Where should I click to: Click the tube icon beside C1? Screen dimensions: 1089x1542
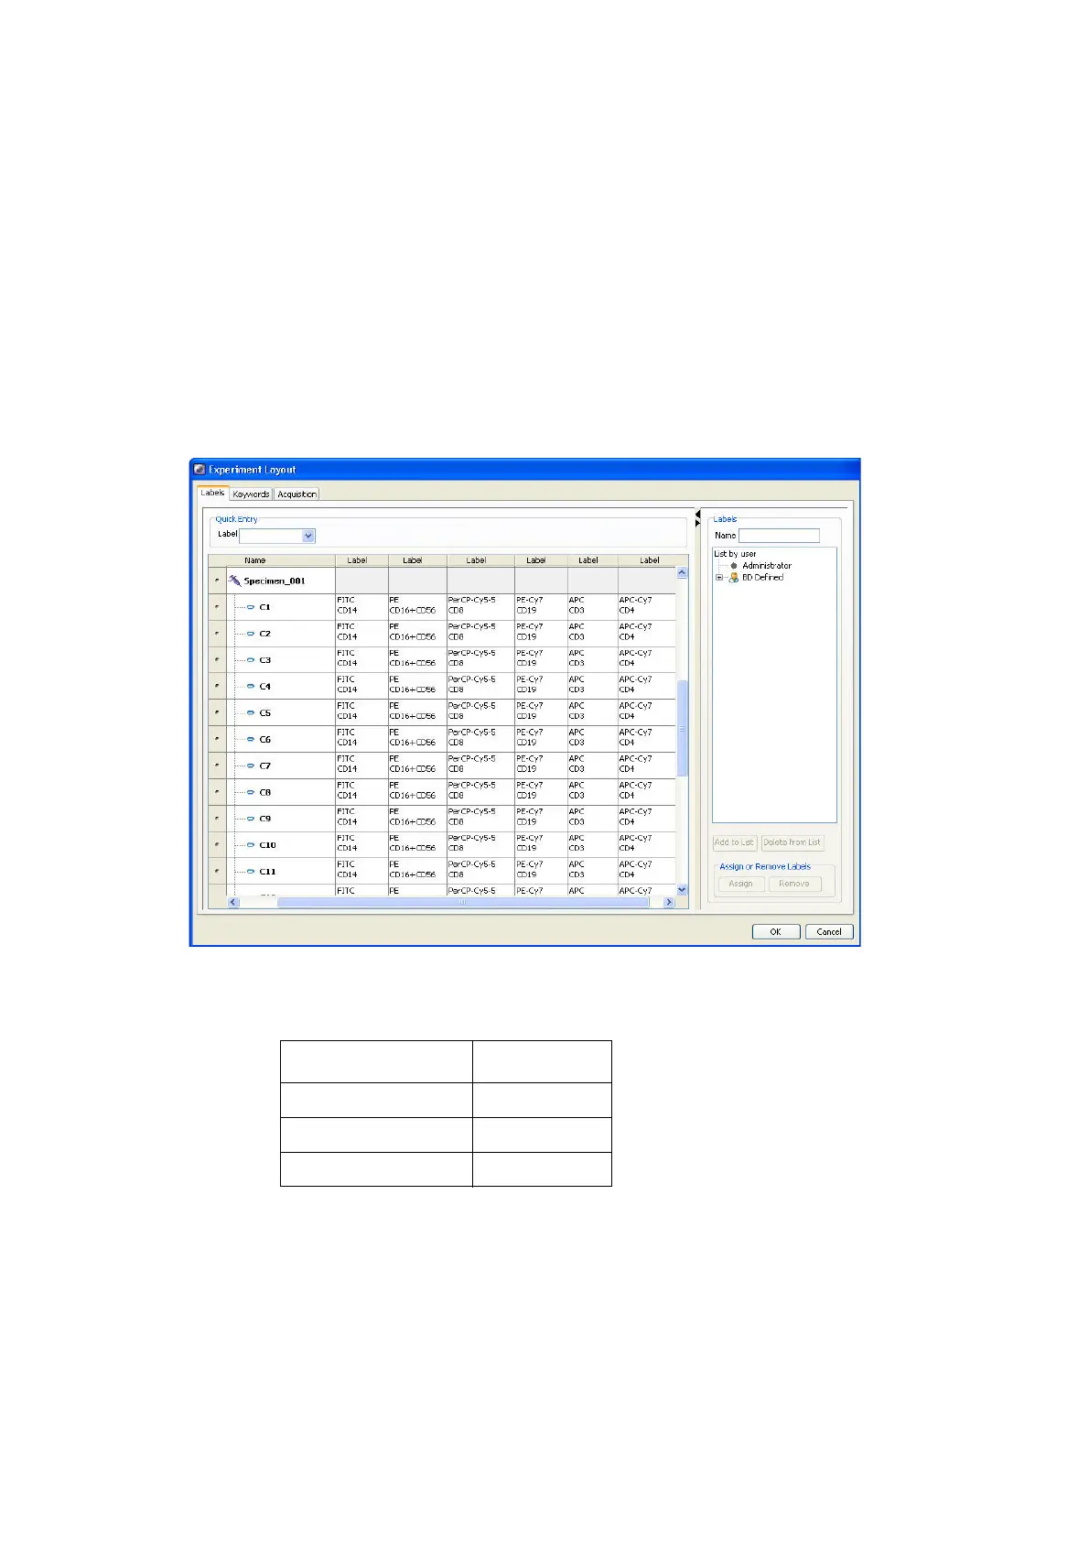pos(251,607)
